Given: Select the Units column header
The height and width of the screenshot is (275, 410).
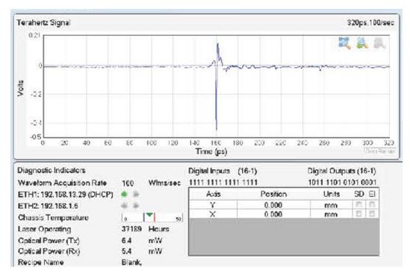Looking at the screenshot, I should [332, 194].
